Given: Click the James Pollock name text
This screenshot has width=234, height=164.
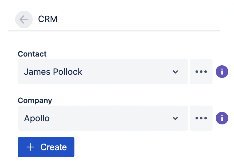Looking at the screenshot, I should click(53, 72).
